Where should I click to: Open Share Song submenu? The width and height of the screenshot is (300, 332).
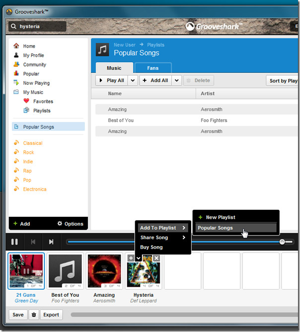click(x=163, y=238)
